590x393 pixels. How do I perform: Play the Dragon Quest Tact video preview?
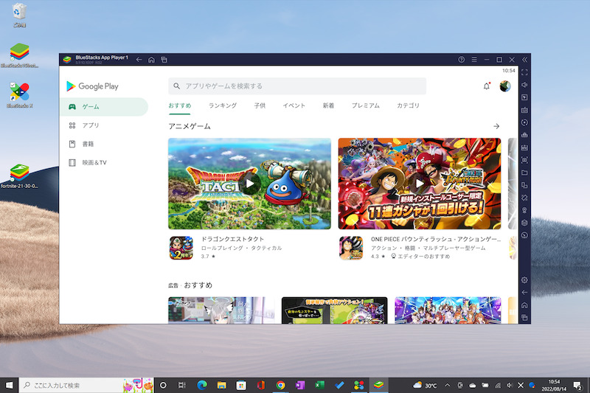(249, 184)
